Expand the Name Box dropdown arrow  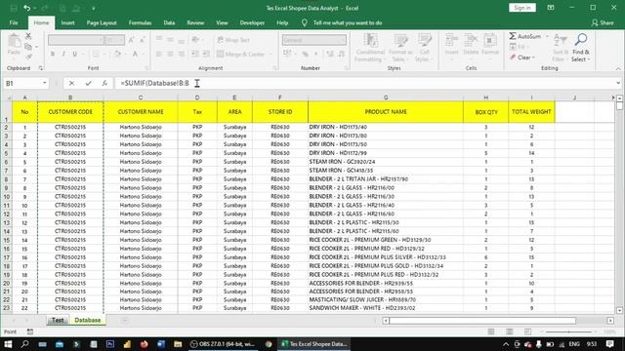click(x=45, y=83)
